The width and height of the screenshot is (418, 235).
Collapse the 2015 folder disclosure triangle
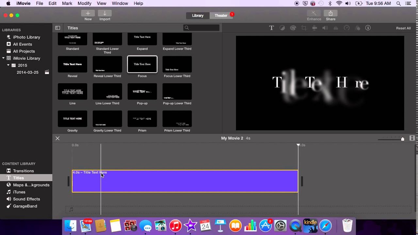8,65
